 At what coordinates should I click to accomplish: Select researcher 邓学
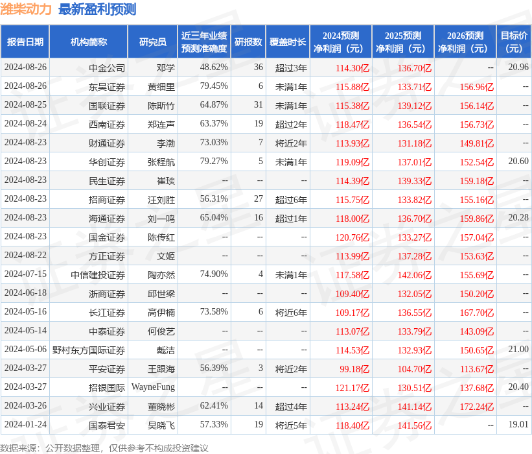tap(166, 68)
